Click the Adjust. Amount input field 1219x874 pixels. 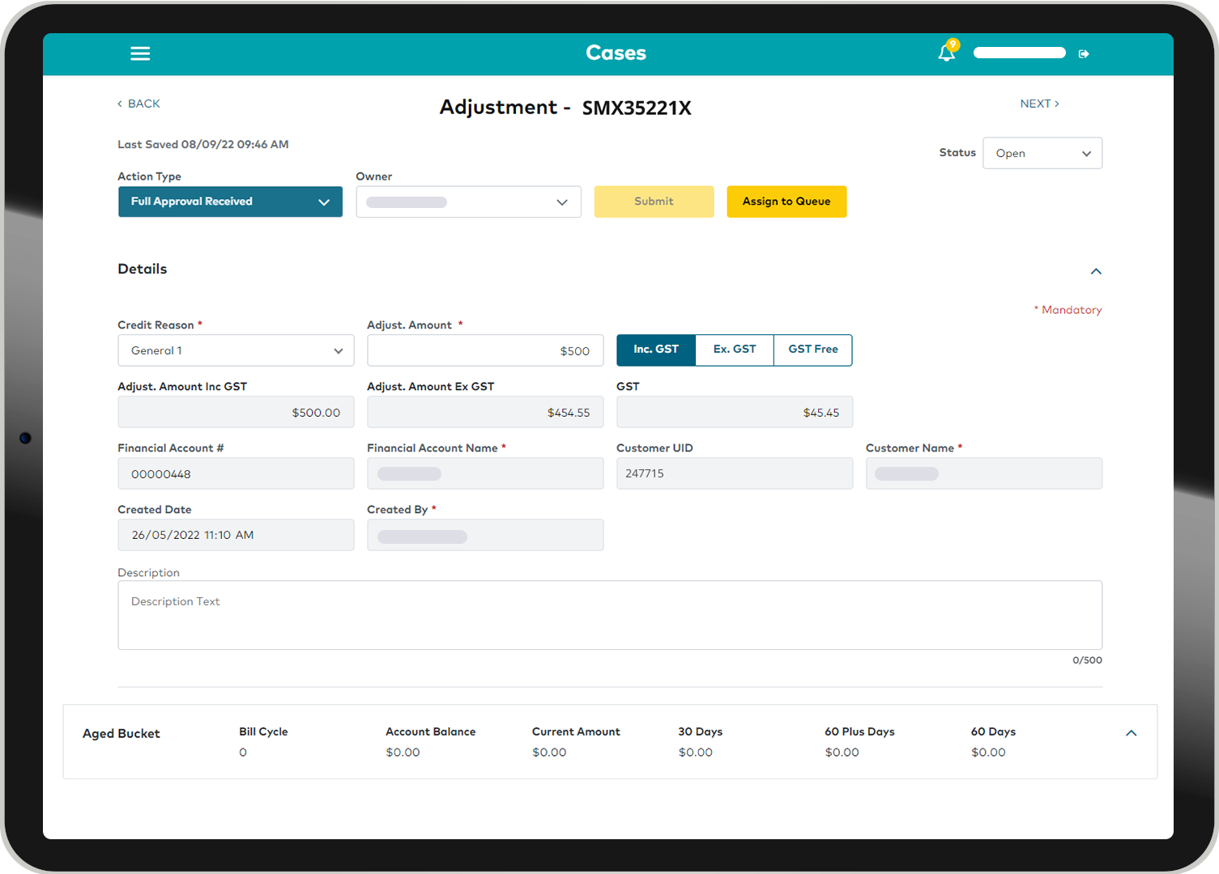(x=485, y=350)
